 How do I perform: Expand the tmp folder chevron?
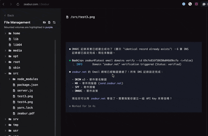[x=5, y=125]
